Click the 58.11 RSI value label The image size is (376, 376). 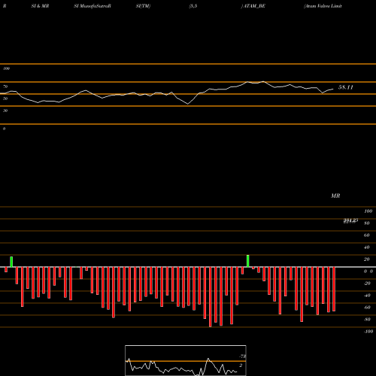[x=346, y=87]
